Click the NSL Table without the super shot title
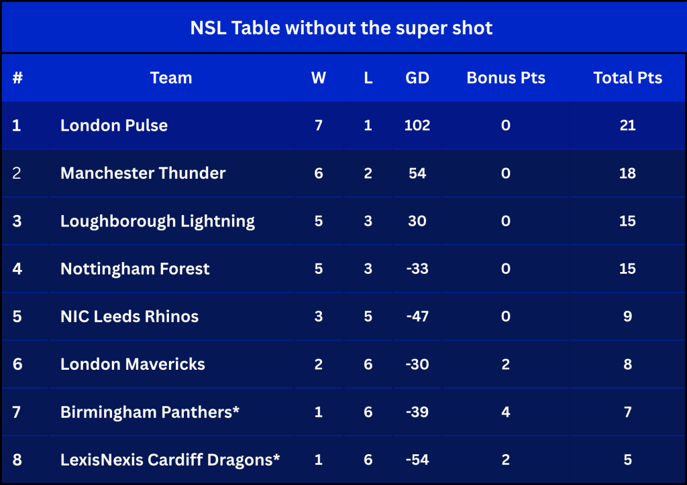687x485 pixels. (341, 28)
